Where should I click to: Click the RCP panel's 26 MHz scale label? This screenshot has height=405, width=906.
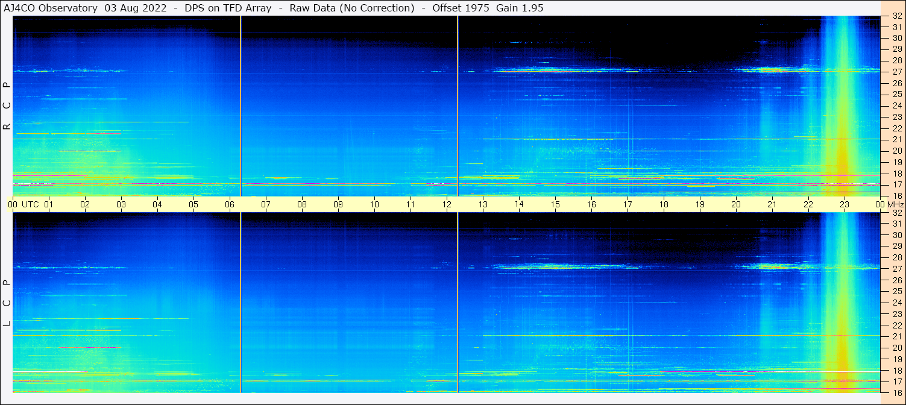pos(896,83)
